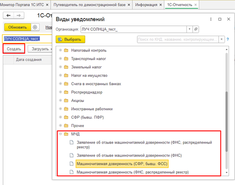
Task: Click the Создать button
Action: pyautogui.click(x=14, y=49)
